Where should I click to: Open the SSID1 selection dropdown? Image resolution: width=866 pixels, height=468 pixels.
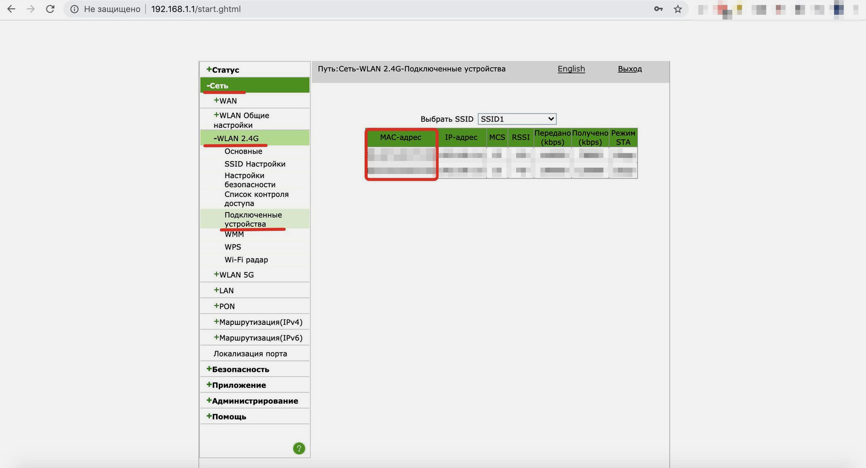pyautogui.click(x=517, y=119)
